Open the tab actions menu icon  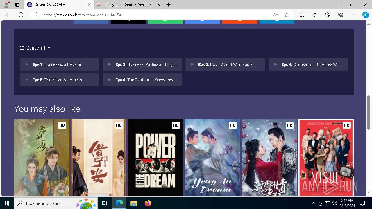coord(17,5)
